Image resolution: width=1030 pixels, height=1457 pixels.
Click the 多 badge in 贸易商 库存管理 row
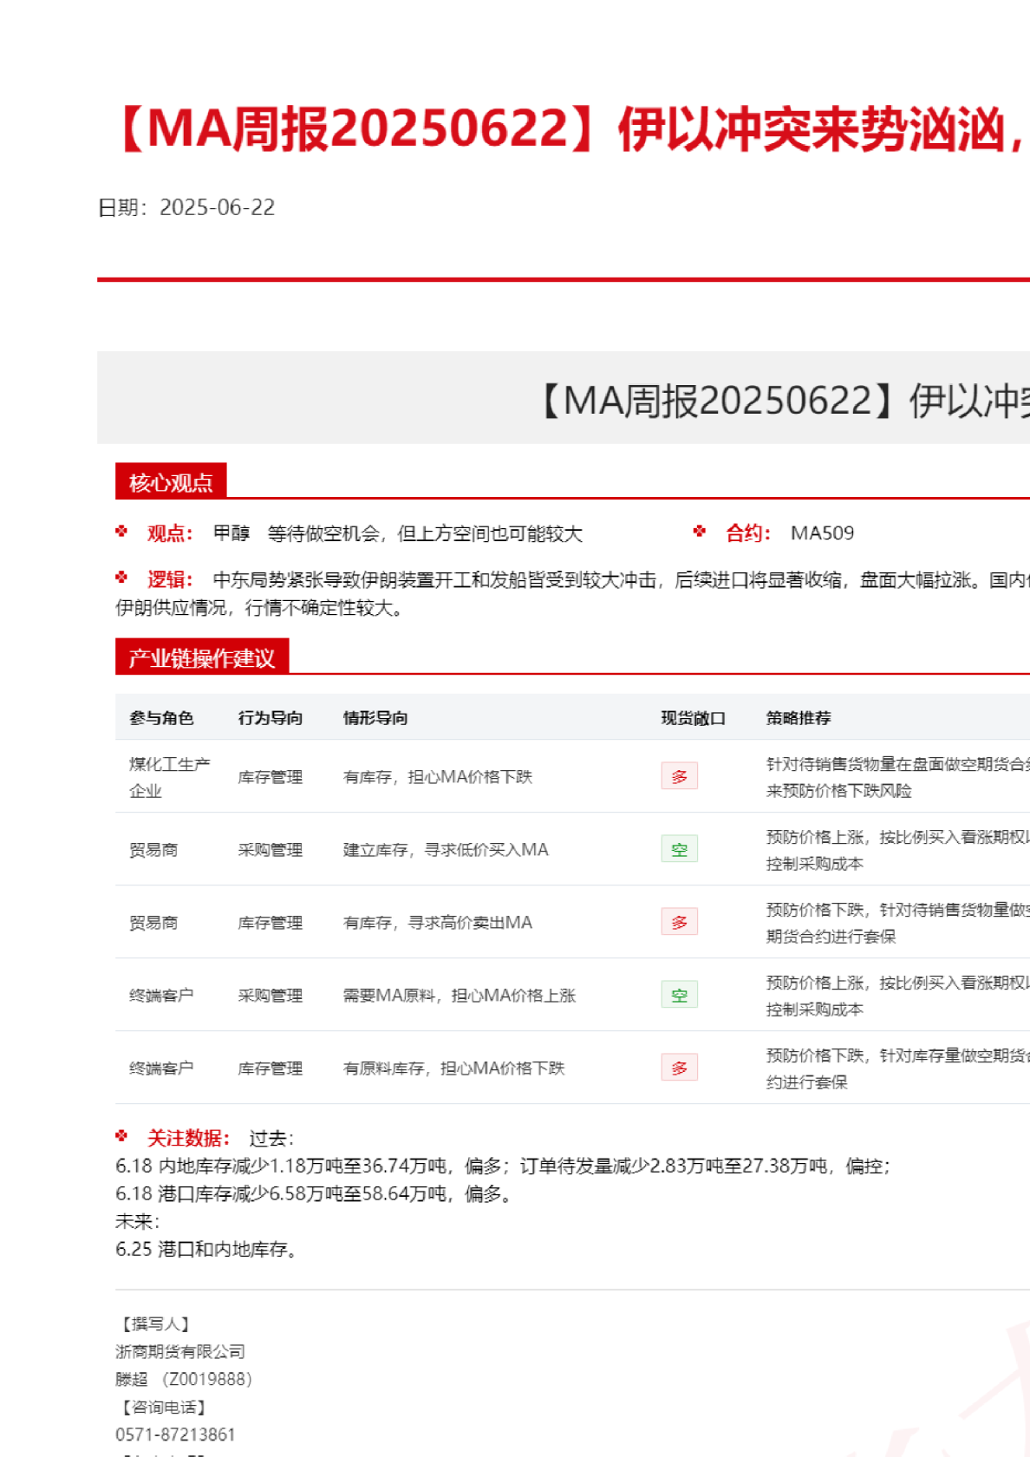point(679,922)
